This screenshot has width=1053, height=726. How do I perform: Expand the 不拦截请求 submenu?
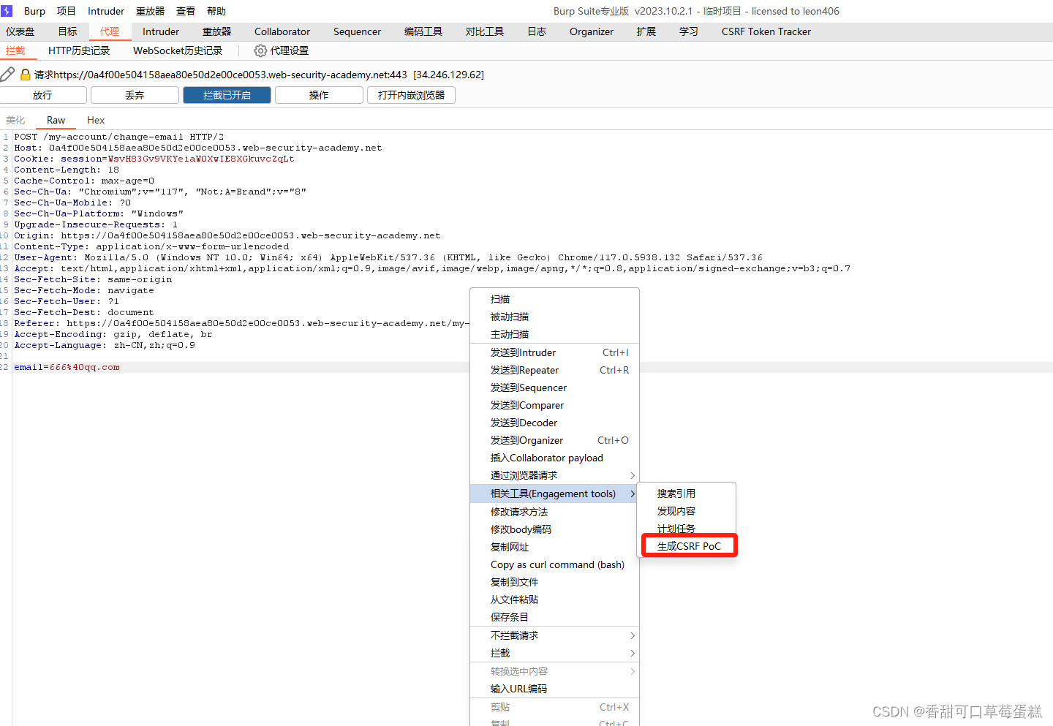(554, 635)
